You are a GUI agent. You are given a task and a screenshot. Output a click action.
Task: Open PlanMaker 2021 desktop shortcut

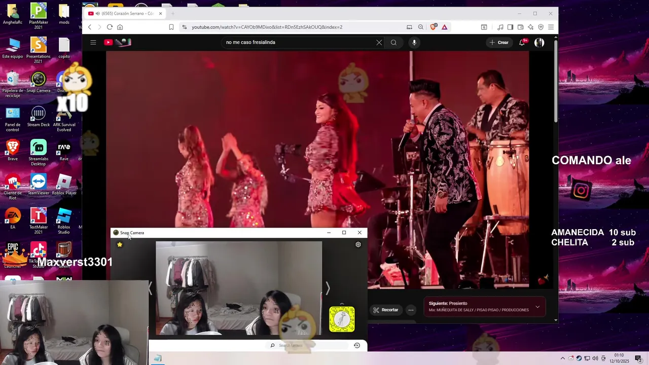coord(38,16)
